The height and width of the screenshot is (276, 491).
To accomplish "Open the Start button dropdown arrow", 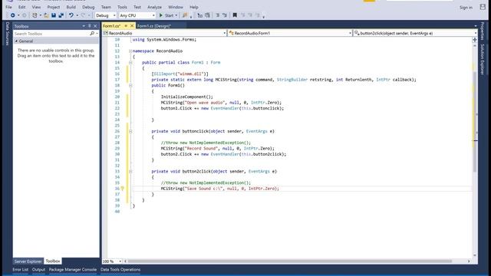I will point(176,15).
